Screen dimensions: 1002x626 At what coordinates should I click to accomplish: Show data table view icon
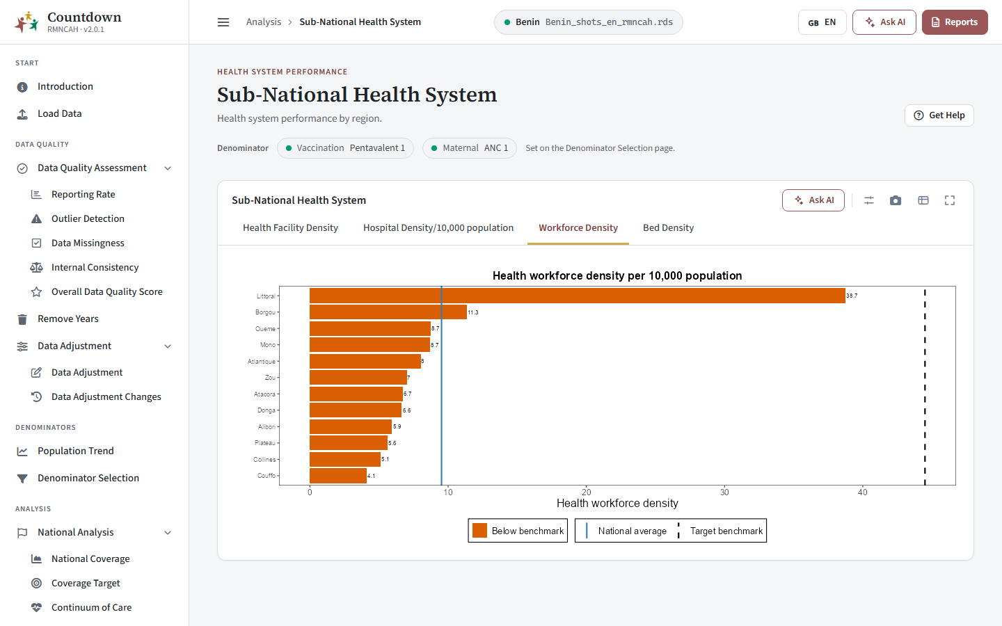(x=923, y=200)
